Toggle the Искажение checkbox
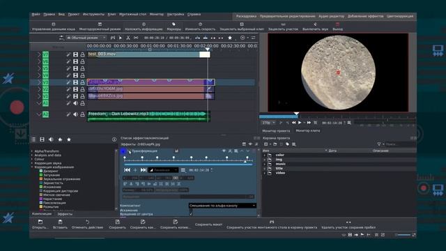446x251 pixels. (191, 210)
